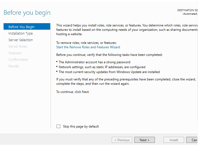Open the Server Selection step
The width and height of the screenshot is (198, 145).
pyautogui.click(x=20, y=40)
